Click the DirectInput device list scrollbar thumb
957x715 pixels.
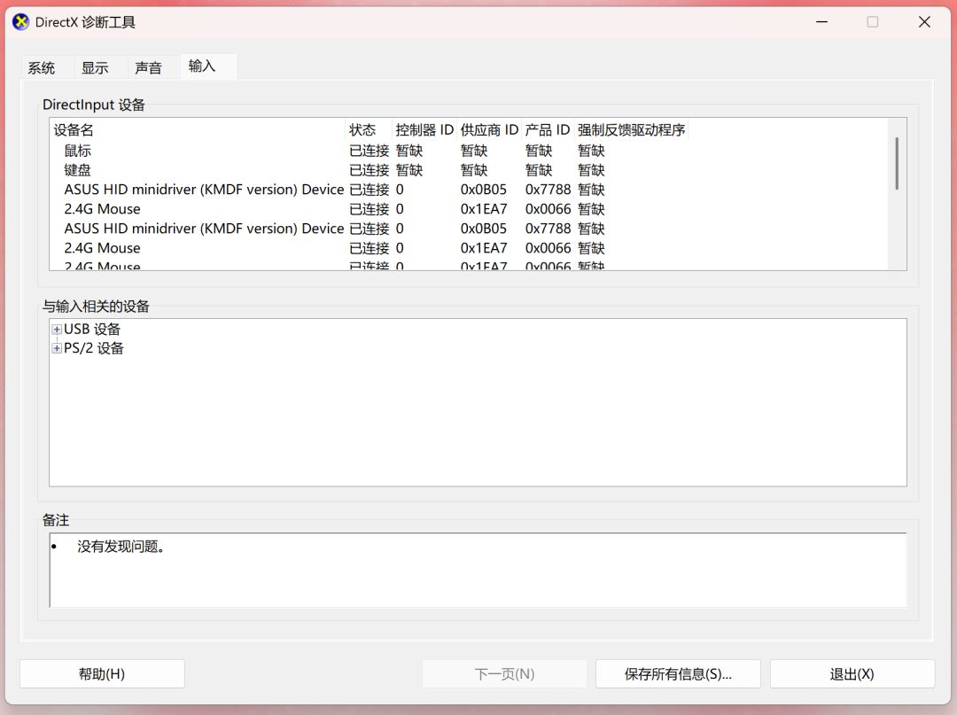tap(897, 164)
